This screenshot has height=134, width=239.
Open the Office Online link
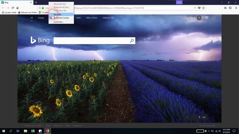pos(91,18)
